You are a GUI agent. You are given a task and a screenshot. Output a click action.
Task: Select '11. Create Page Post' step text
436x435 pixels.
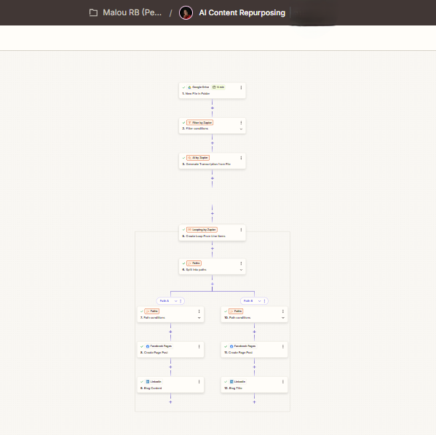coord(239,353)
